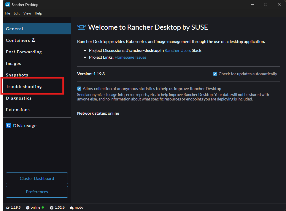Click the Rancher logo next to Welcome heading

(82, 27)
